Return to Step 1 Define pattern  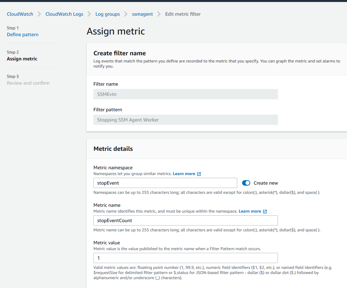pyautogui.click(x=22, y=34)
